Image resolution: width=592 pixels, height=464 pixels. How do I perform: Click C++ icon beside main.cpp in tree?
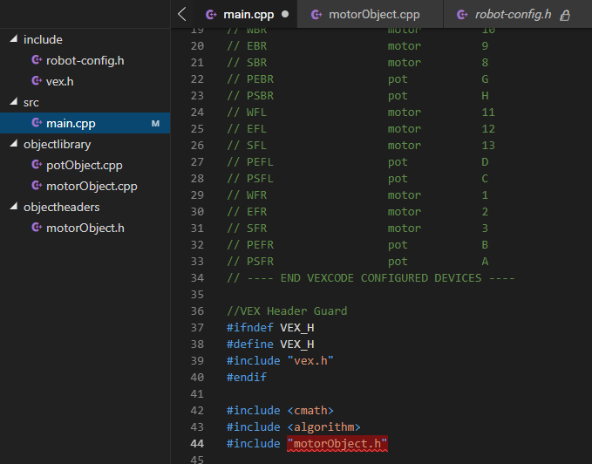pyautogui.click(x=37, y=122)
